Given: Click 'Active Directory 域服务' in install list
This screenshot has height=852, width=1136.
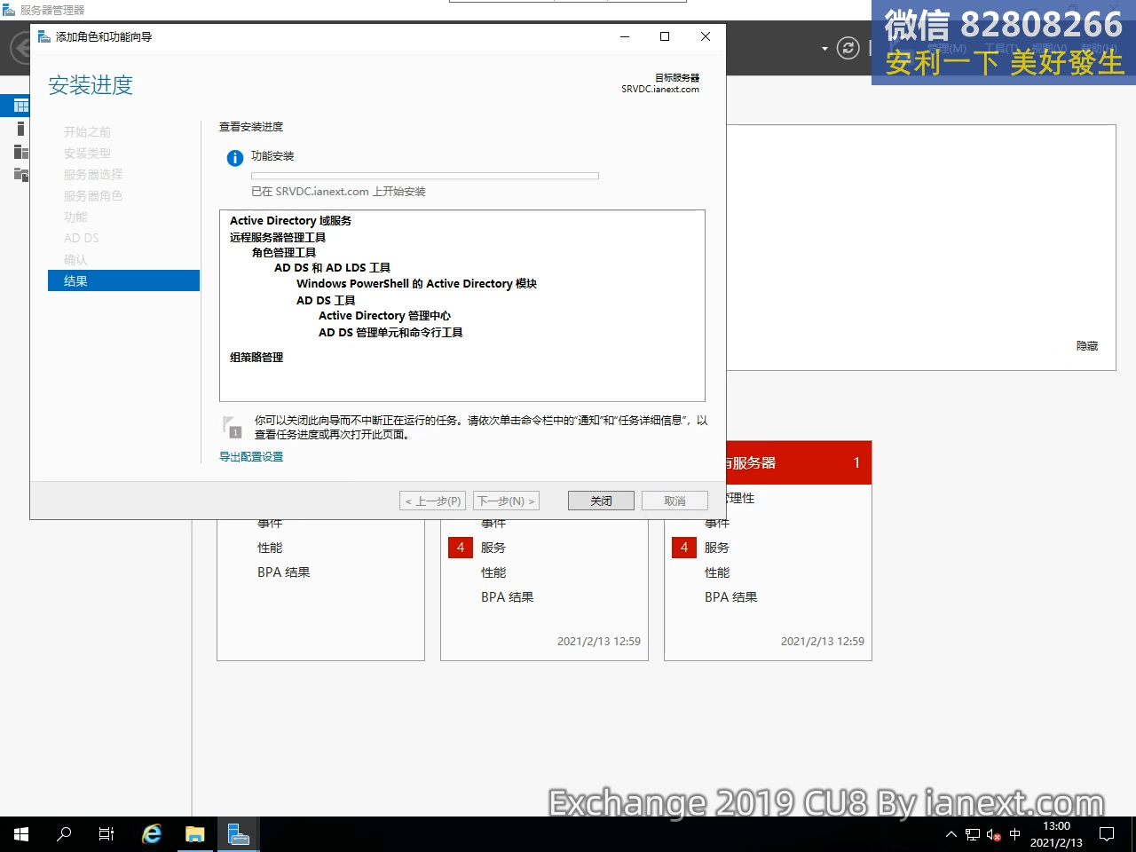Looking at the screenshot, I should 290,220.
